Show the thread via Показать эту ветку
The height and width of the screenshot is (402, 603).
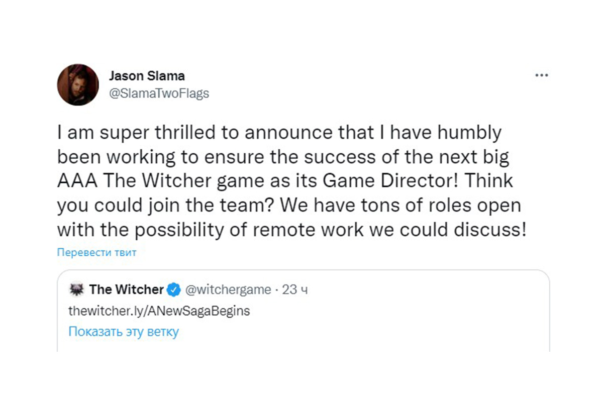[124, 332]
